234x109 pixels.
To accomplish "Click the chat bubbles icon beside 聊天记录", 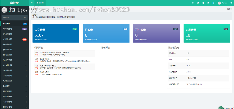I will pyautogui.click(x=4, y=81).
